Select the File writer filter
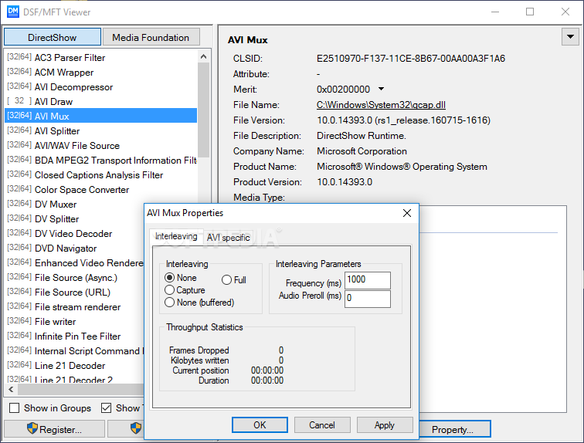 pos(74,321)
